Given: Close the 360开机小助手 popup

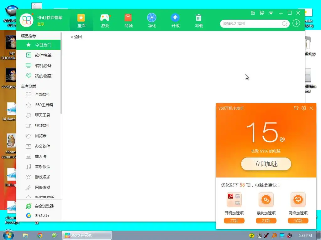Looking at the screenshot, I should pos(311,108).
